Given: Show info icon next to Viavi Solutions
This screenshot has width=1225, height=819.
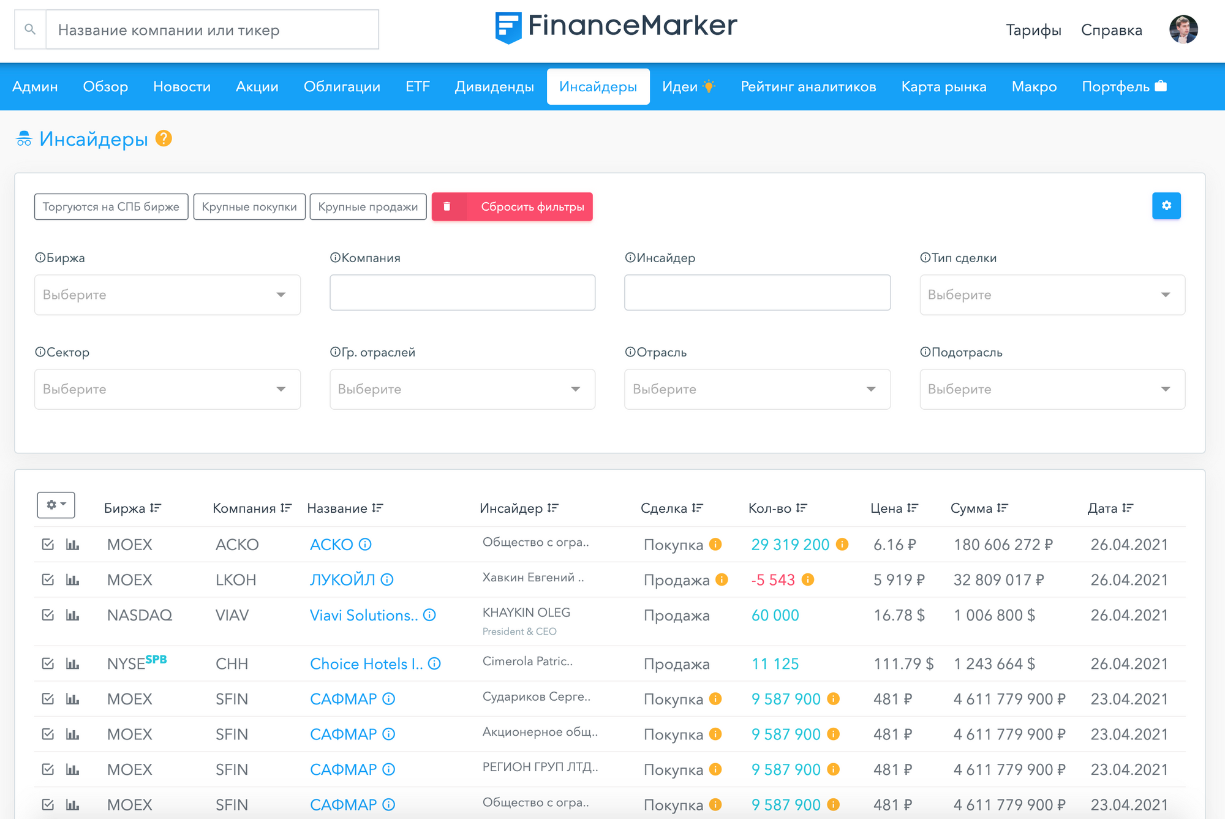Looking at the screenshot, I should 430,615.
